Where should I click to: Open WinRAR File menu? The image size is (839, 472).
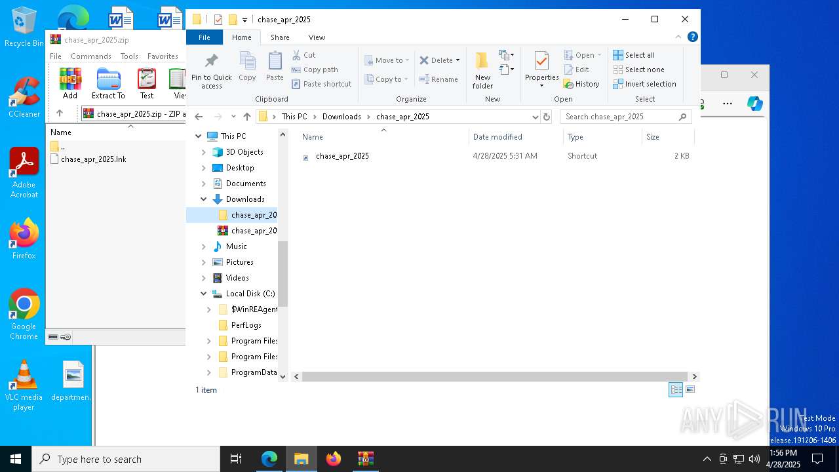point(56,56)
